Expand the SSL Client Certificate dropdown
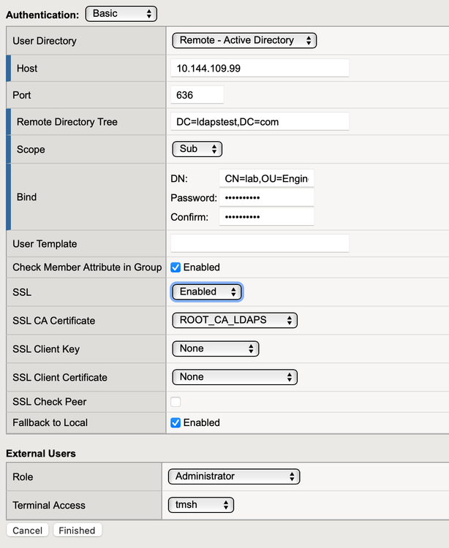Screen dimensions: 449x548 point(235,377)
